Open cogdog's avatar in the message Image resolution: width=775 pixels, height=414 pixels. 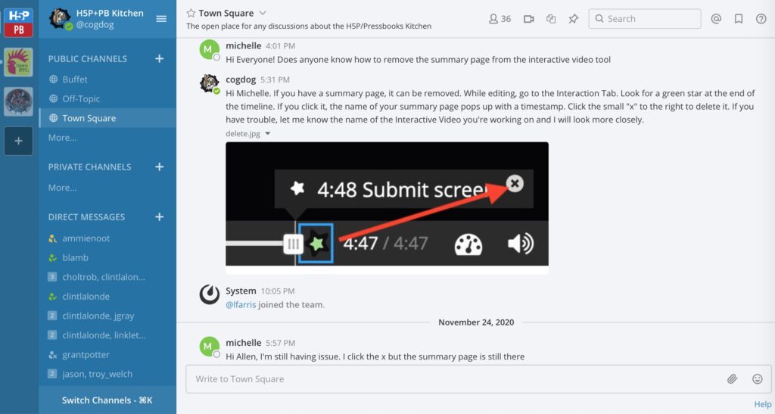(x=209, y=83)
